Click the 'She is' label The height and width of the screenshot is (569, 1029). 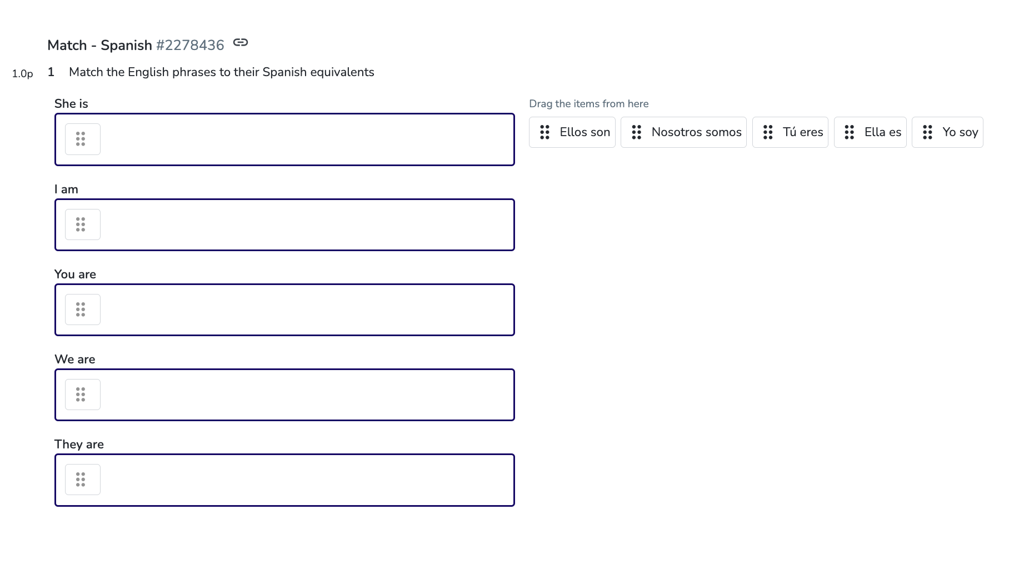[x=71, y=104]
